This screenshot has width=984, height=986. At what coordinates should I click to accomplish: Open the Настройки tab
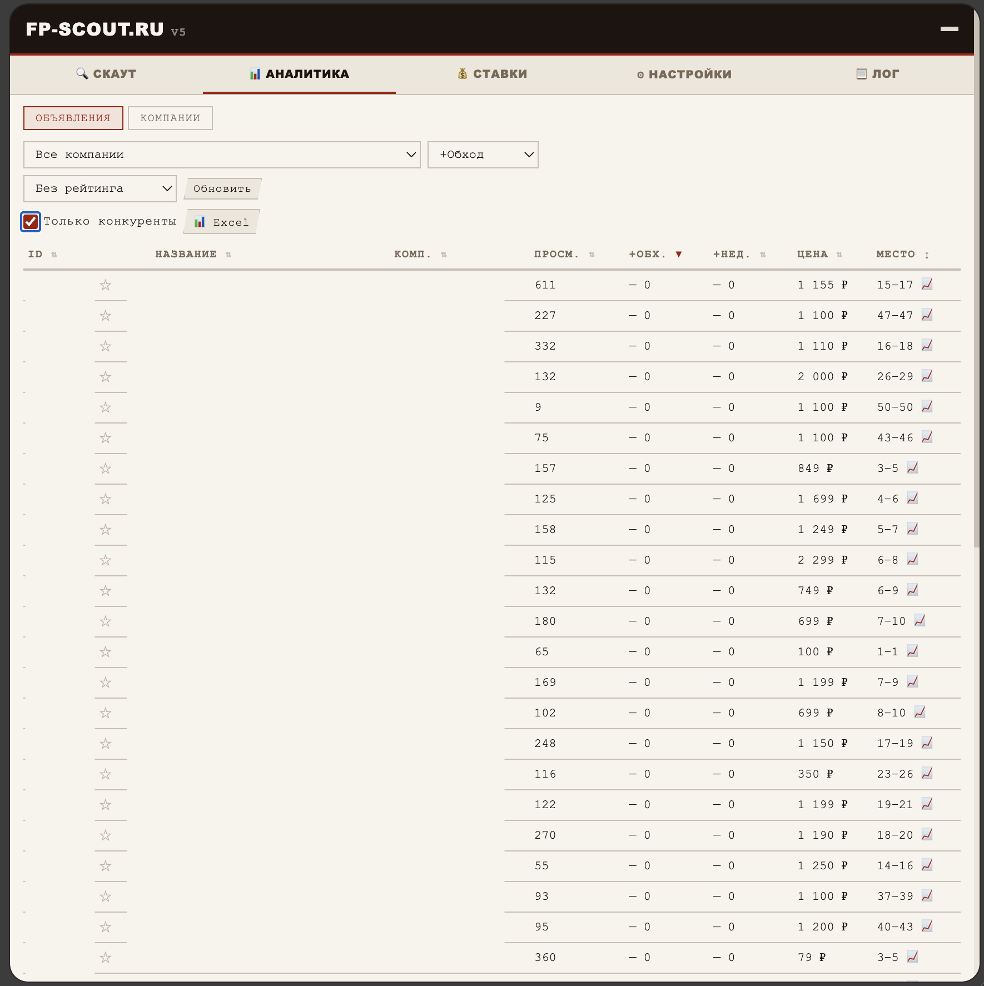pos(684,74)
